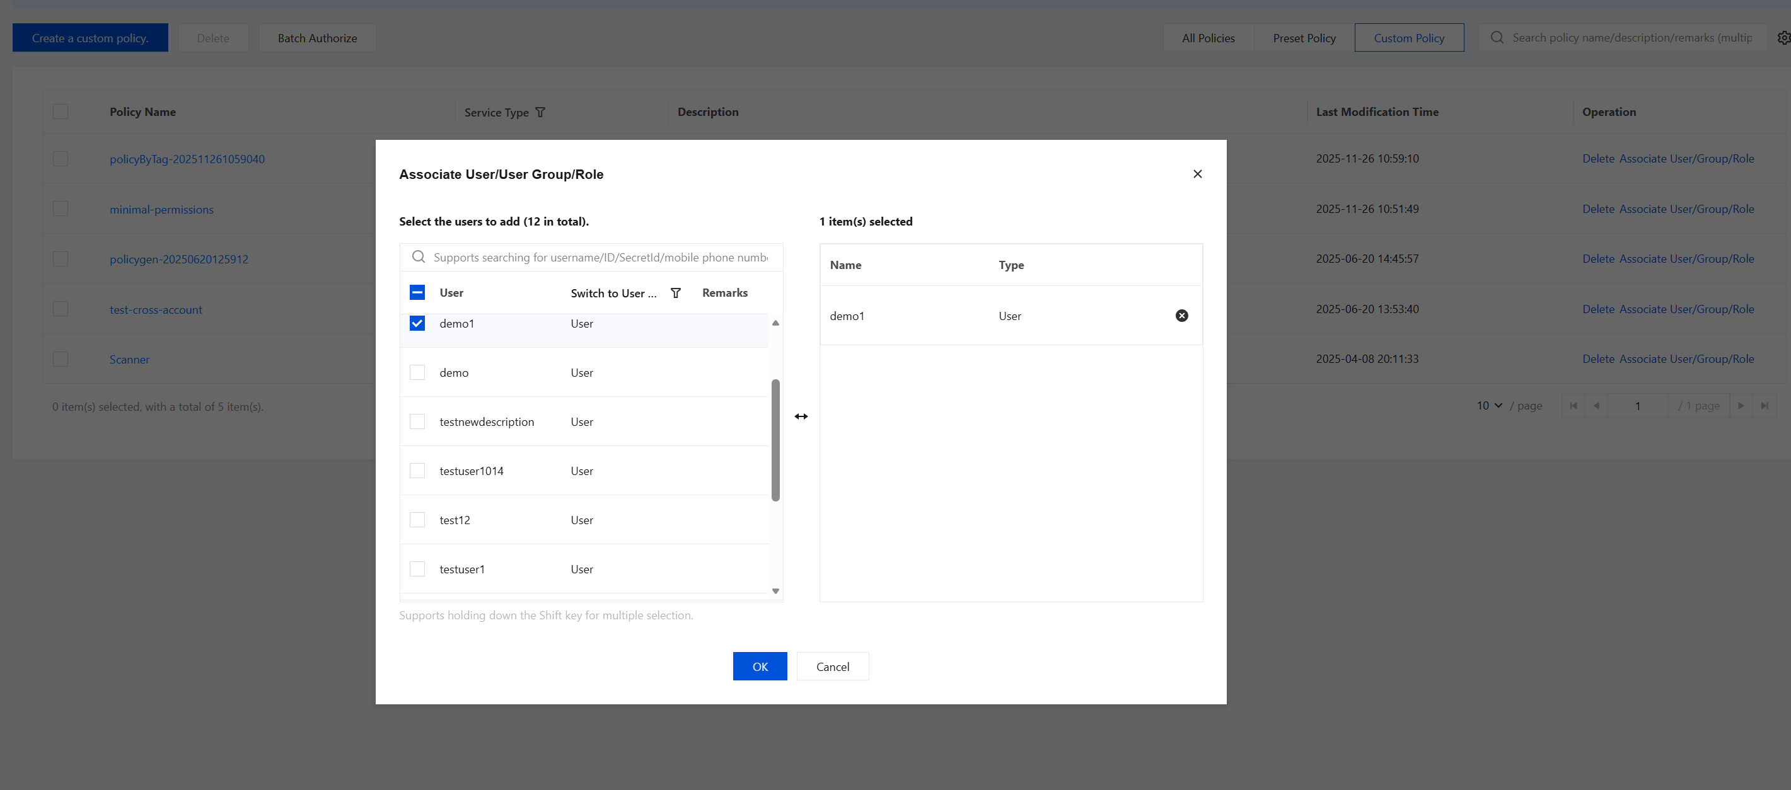This screenshot has height=790, width=1791.
Task: Uncheck the demo1 user checkbox
Action: click(417, 324)
